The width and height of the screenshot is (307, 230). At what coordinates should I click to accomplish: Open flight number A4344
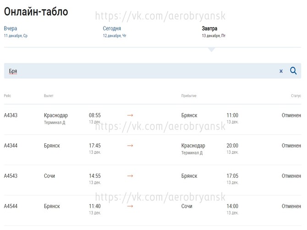[x=11, y=146]
